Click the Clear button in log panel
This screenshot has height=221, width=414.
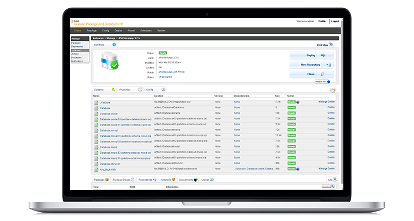[x=328, y=187]
